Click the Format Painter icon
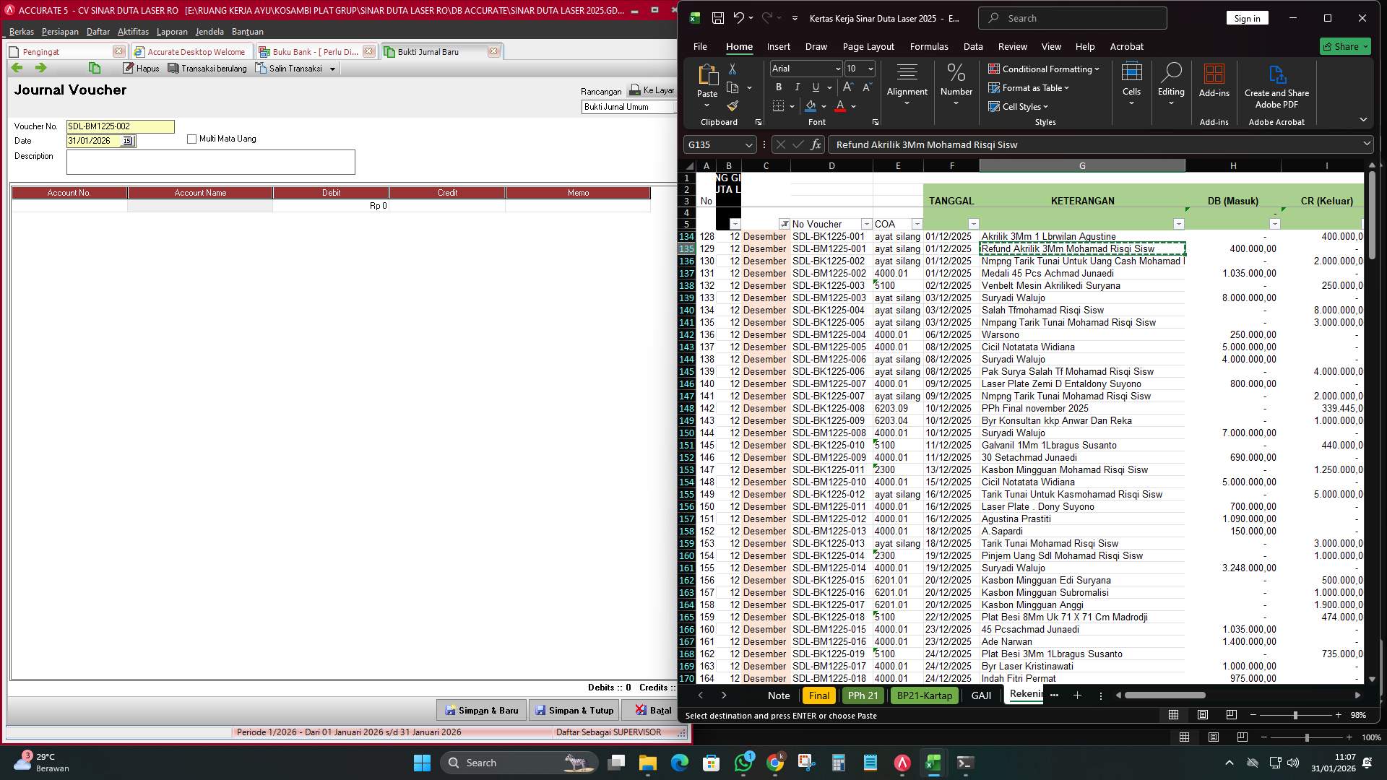The image size is (1387, 780). (733, 105)
